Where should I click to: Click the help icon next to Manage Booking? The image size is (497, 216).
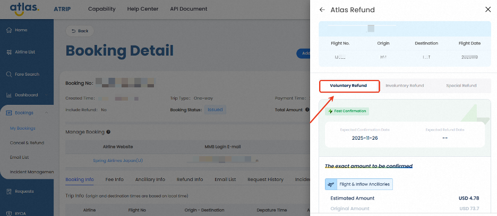[x=108, y=132]
